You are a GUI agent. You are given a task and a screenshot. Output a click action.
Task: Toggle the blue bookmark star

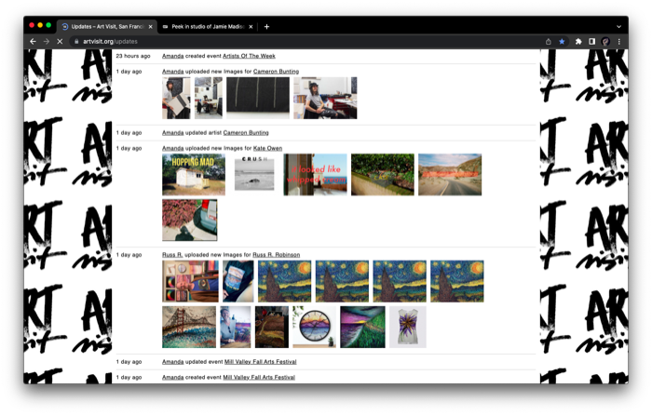[562, 42]
